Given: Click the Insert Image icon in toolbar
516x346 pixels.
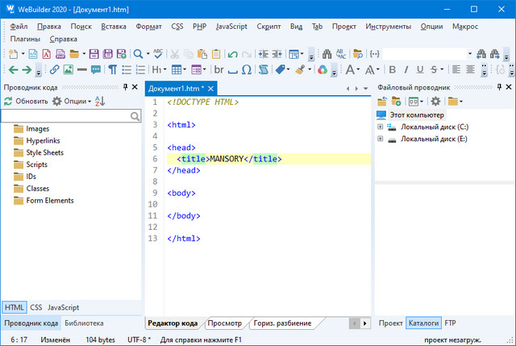Looking at the screenshot, I should point(69,70).
